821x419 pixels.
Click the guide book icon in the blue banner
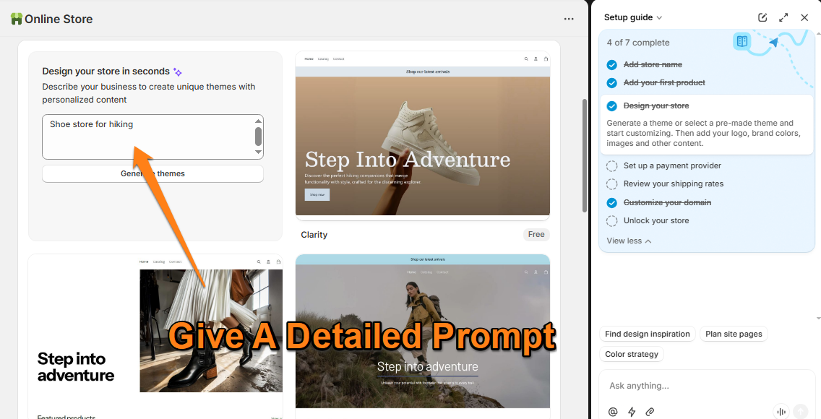742,42
